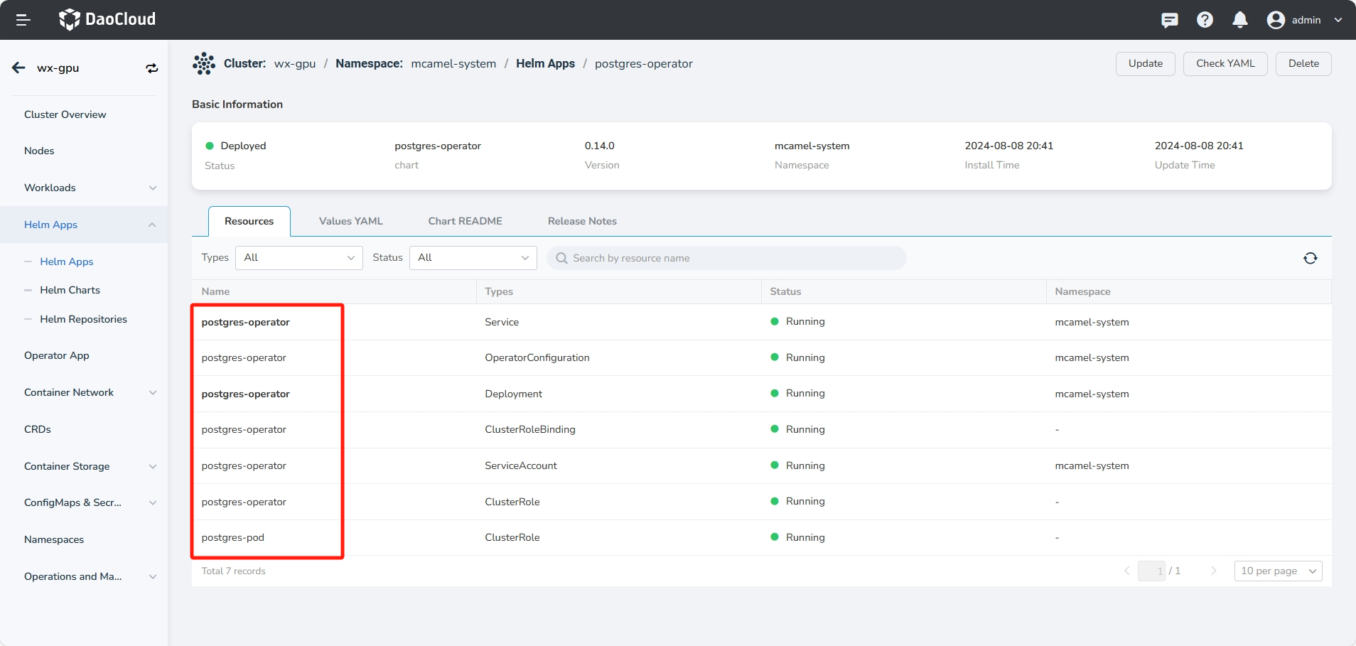Screen dimensions: 1356x646
Task: Switch to the Chart README tab
Action: tap(465, 221)
